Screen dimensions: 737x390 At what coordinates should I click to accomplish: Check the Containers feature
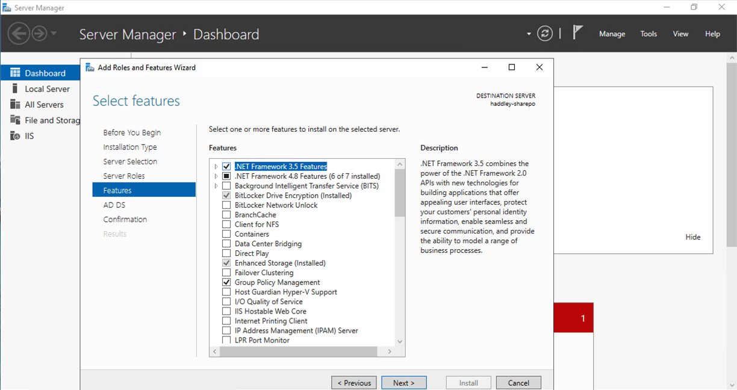coord(226,234)
